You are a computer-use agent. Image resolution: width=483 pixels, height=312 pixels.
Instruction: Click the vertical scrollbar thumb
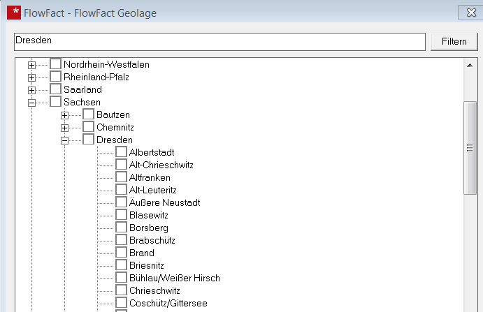[x=470, y=147]
